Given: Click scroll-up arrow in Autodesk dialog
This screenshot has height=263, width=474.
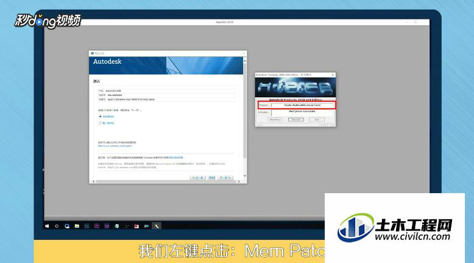Looking at the screenshot, I should [245, 61].
